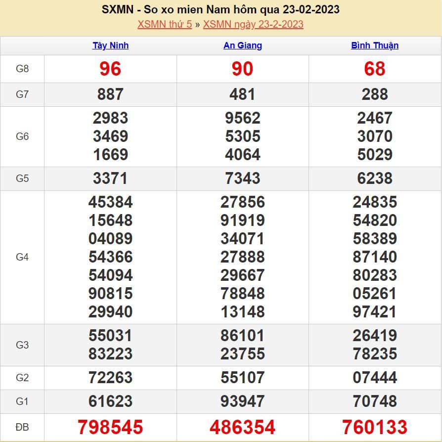The image size is (442, 442).
Task: Click the G4 number 05261
Action: click(375, 294)
